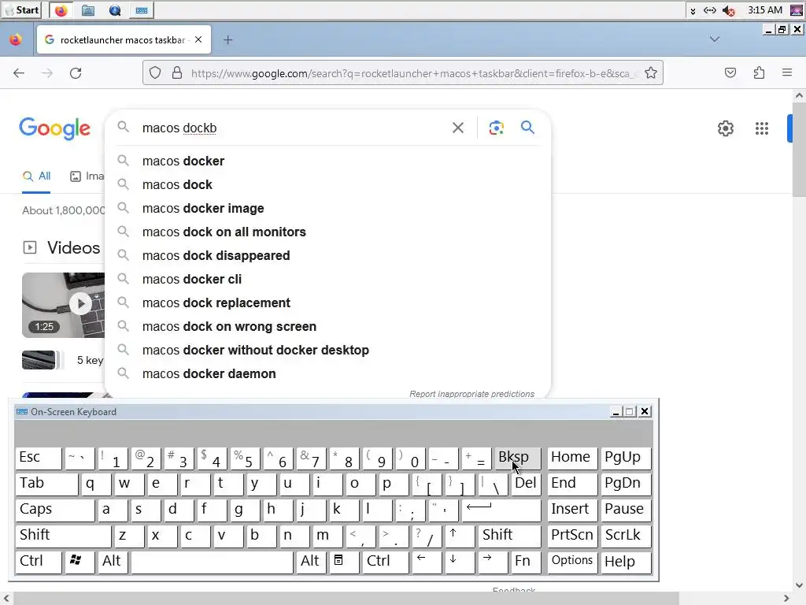Toggle the left Alt key

113,561
